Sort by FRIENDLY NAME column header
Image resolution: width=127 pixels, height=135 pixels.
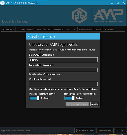click(x=25, y=29)
